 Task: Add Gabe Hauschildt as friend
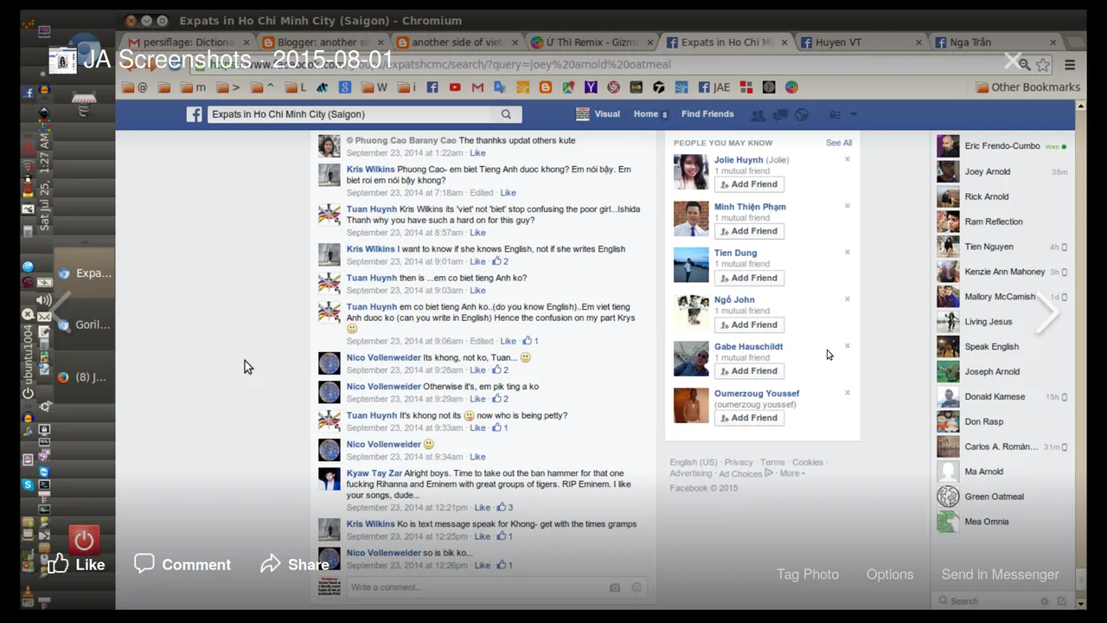(x=749, y=370)
